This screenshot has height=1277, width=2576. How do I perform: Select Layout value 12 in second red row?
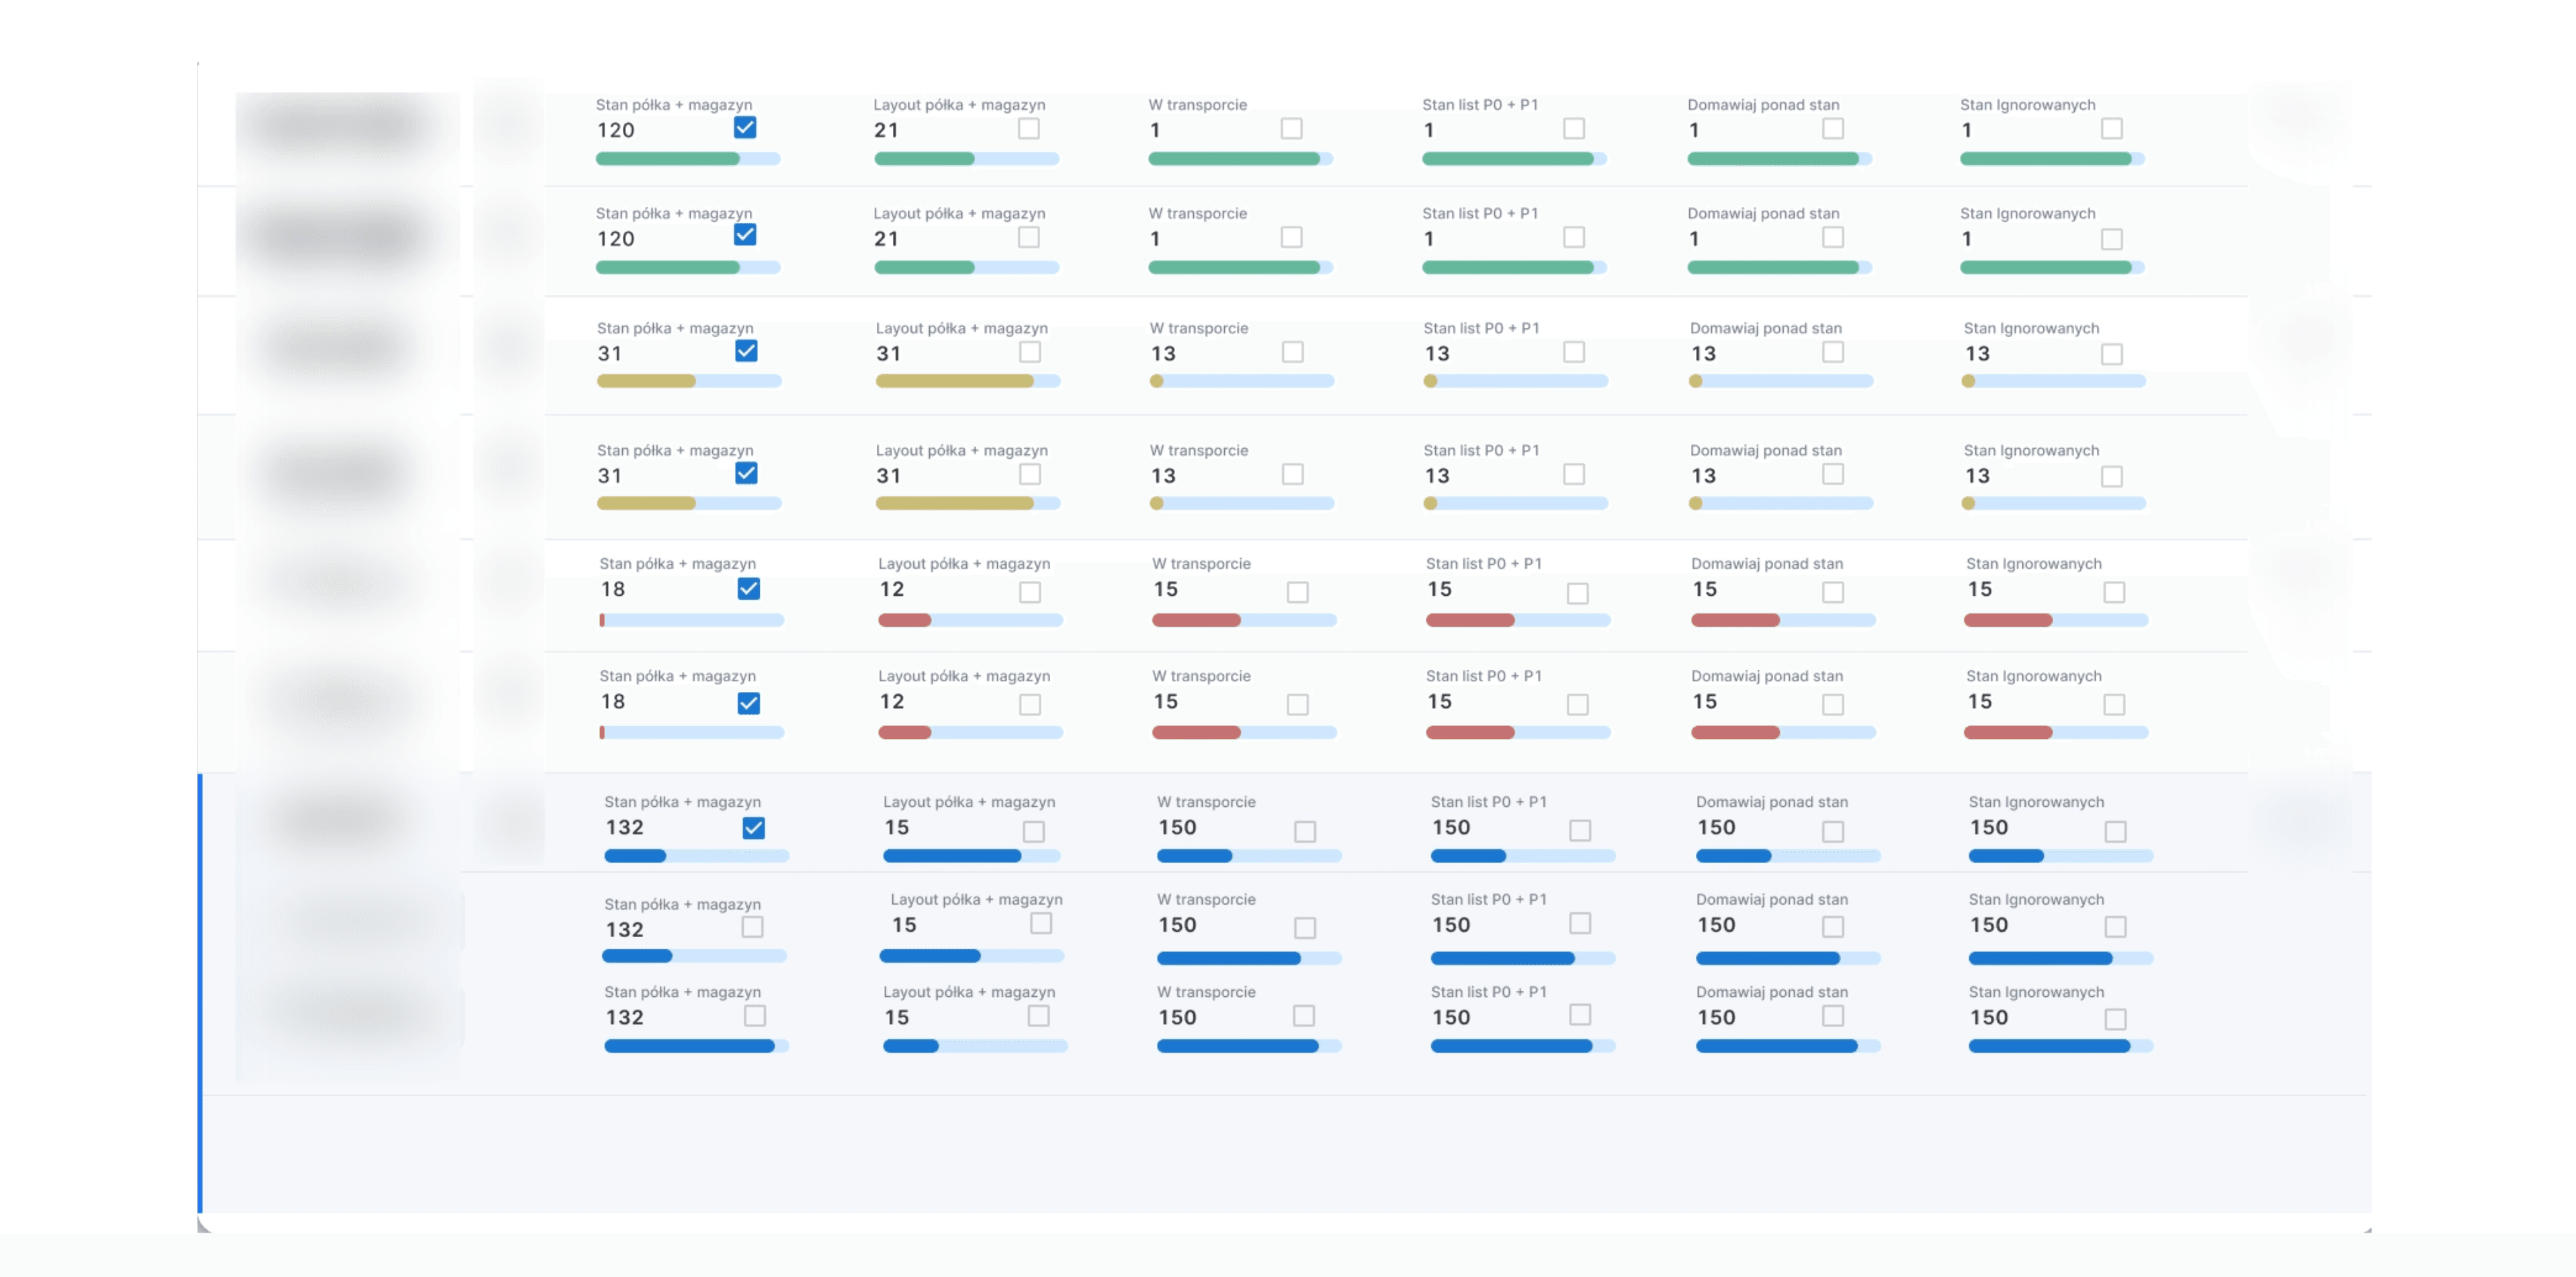[892, 702]
